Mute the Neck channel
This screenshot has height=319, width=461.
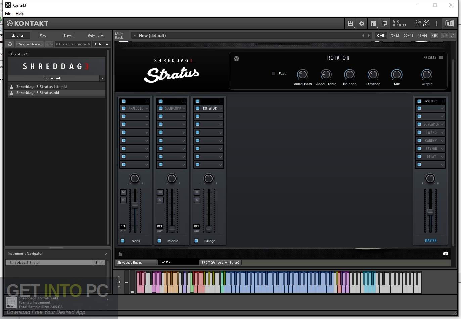tap(123, 192)
